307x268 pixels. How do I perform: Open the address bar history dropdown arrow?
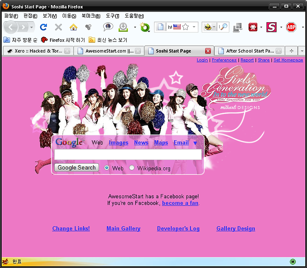pos(194,27)
